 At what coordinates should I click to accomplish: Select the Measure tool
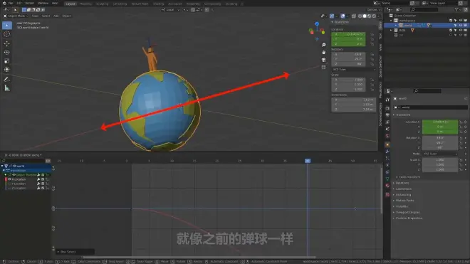click(7, 88)
